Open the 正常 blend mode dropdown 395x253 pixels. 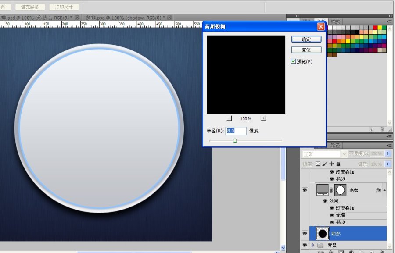[x=344, y=153]
